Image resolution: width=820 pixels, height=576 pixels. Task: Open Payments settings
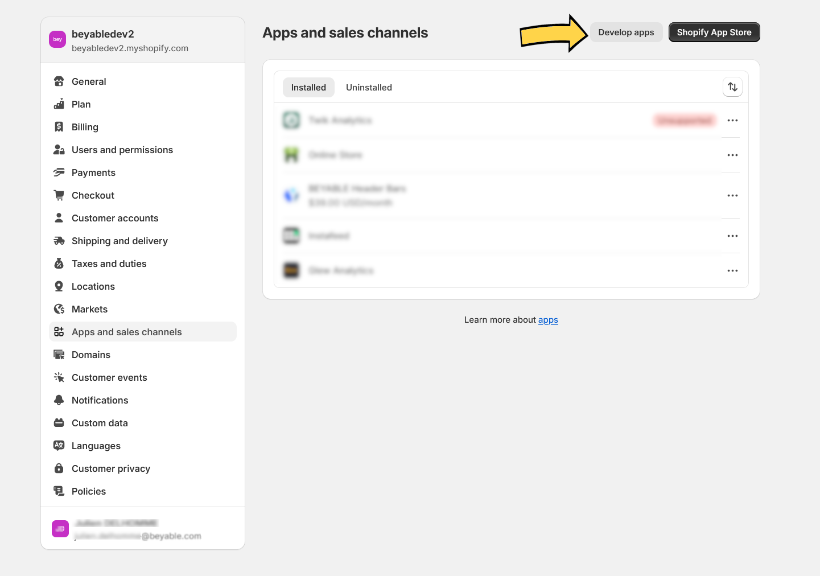click(x=143, y=172)
